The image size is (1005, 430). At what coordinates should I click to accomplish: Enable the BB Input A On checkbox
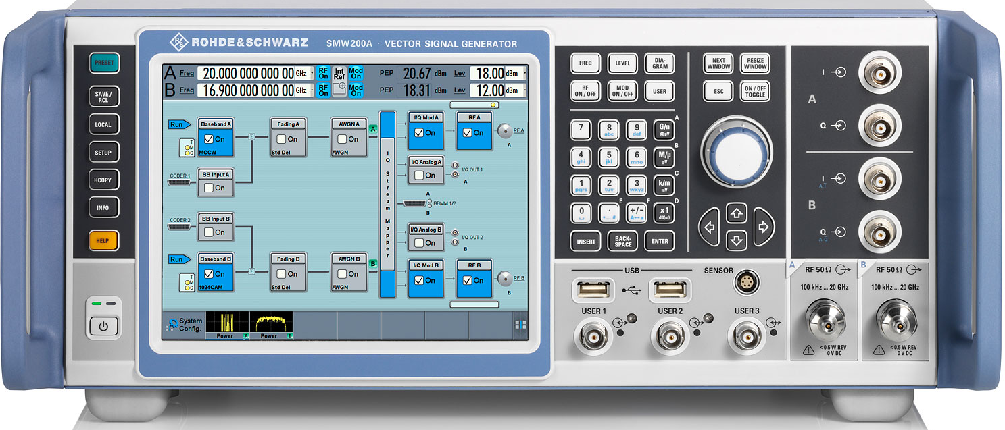(x=208, y=188)
